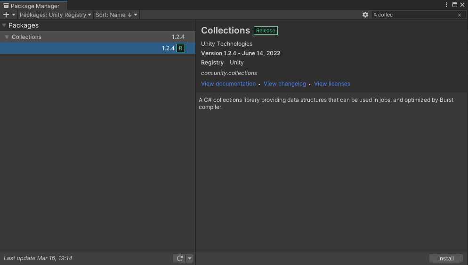The image size is (468, 265).
Task: Open the Sort: Name dropdown
Action: tap(116, 15)
